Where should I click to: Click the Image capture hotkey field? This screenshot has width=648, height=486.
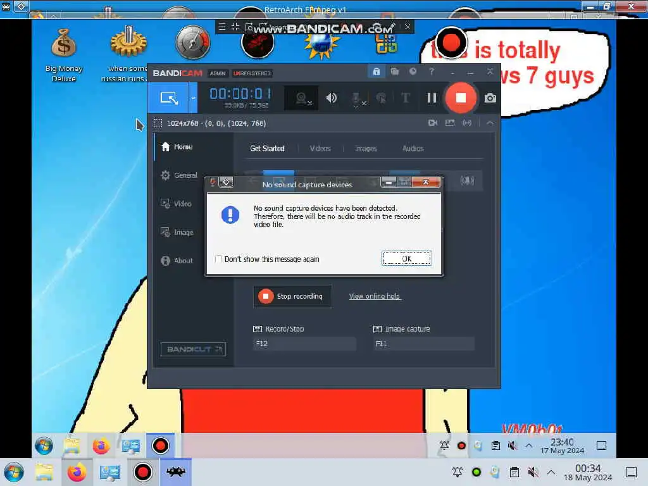point(423,344)
